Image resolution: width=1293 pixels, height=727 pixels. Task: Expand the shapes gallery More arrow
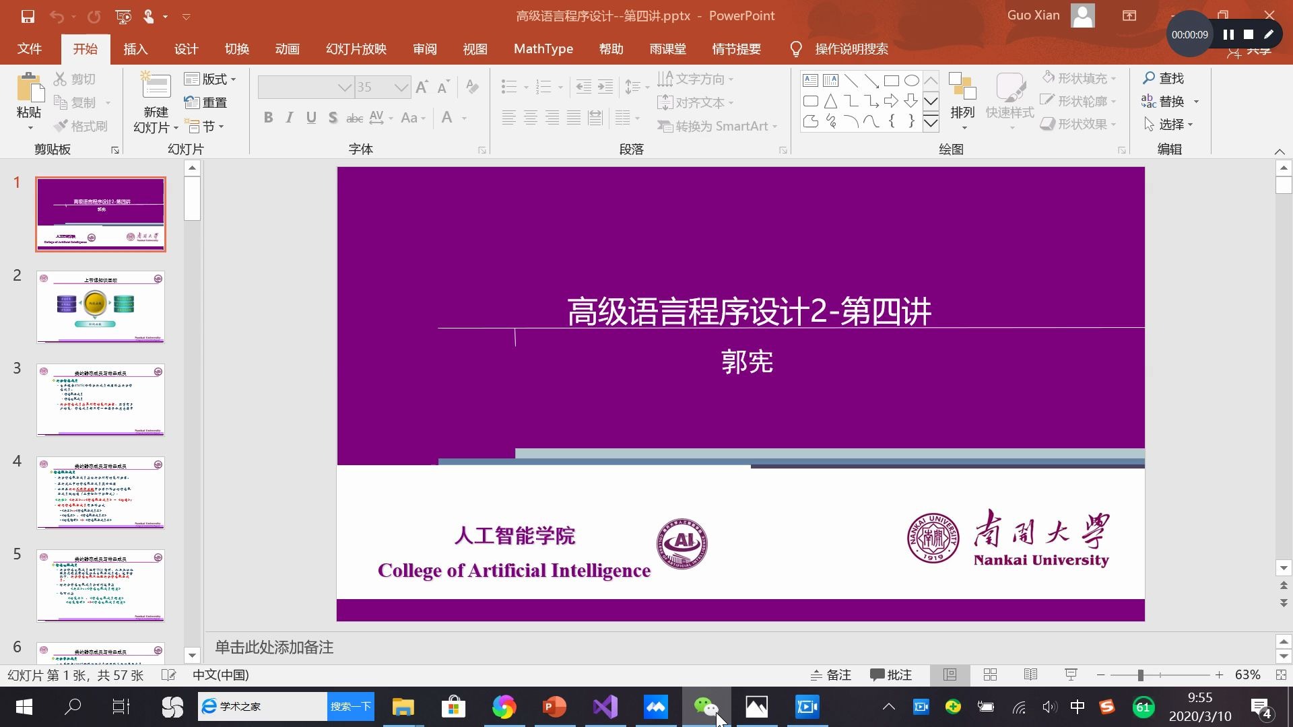931,122
